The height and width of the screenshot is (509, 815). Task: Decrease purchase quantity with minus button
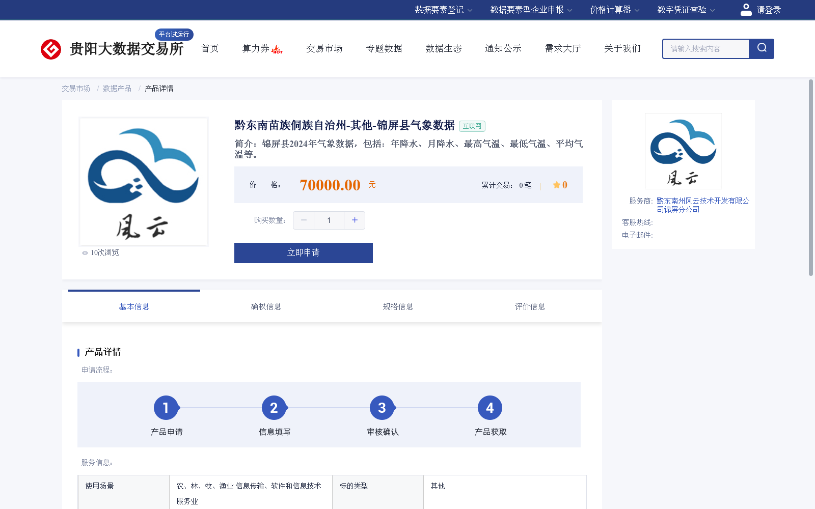(x=304, y=220)
